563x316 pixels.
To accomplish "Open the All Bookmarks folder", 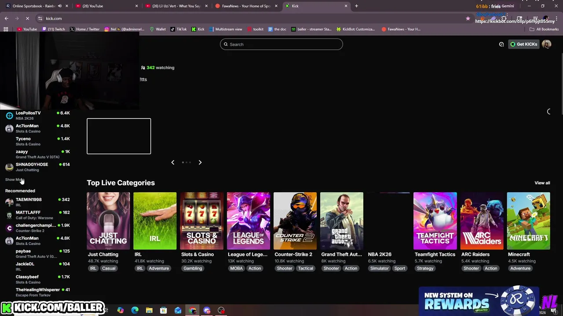I will coord(544,29).
